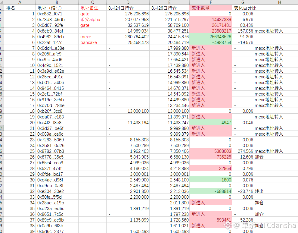Select green cell -1800
298x233 pixels.
pyautogui.click(x=211, y=180)
